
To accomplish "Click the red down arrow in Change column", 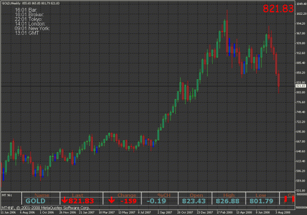I will 112,200.
